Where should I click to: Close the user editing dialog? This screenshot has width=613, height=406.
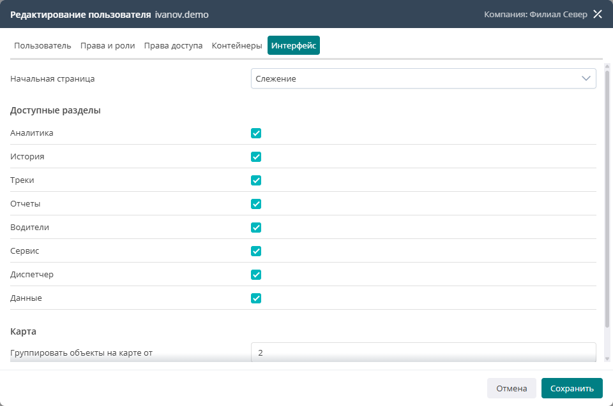(x=598, y=15)
